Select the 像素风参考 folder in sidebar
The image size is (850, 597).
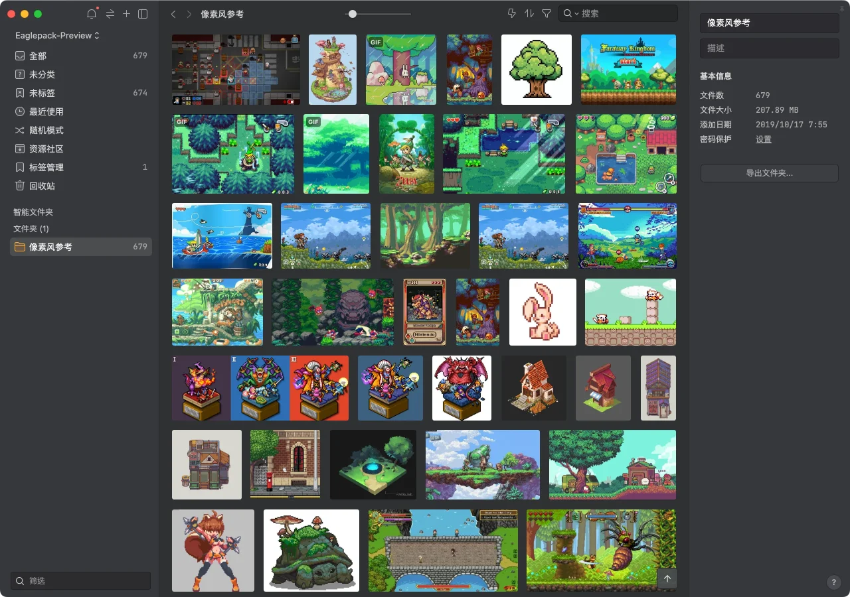[x=81, y=247]
